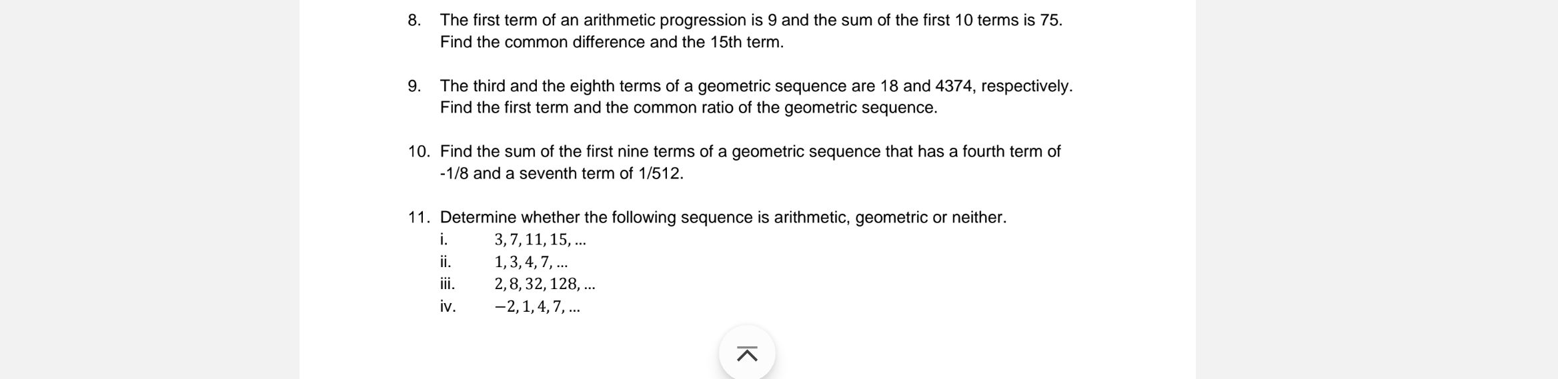Click the scroll-to-top arrow button
The height and width of the screenshot is (379, 1558).
pos(747,354)
